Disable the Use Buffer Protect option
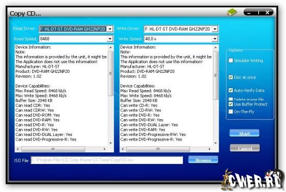The width and height of the screenshot is (286, 192). click(231, 104)
